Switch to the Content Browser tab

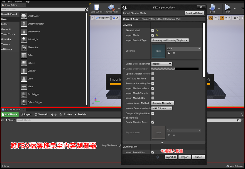13,110
